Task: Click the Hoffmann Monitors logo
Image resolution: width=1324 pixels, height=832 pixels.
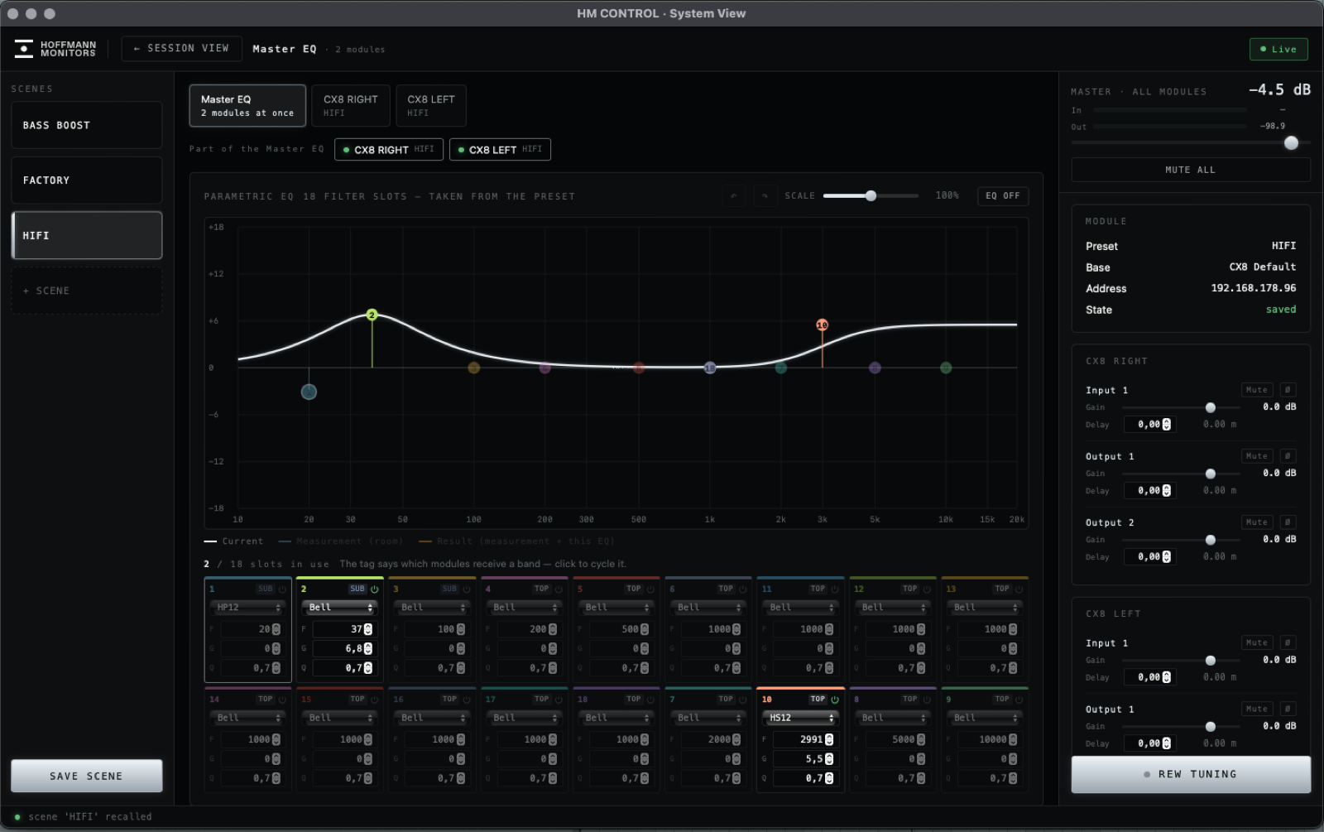Action: click(x=55, y=49)
